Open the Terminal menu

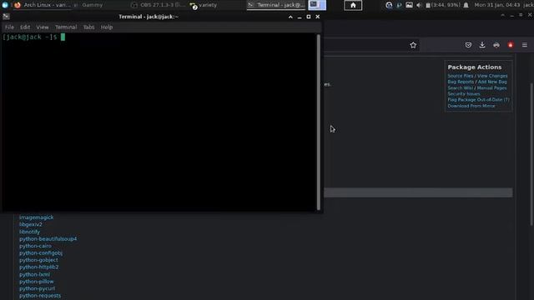[x=66, y=27]
